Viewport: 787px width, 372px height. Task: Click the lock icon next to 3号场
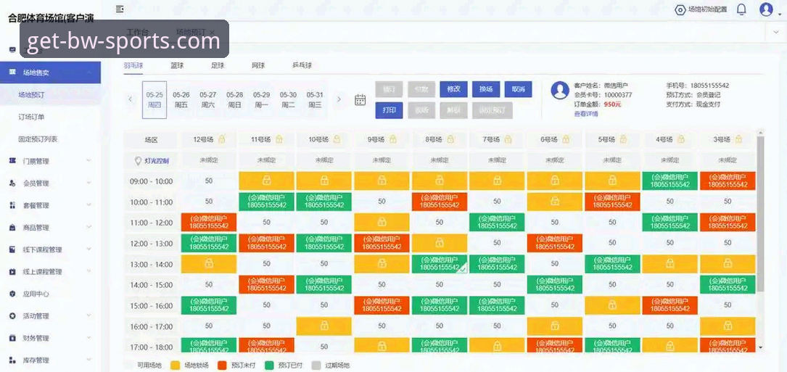click(x=739, y=139)
